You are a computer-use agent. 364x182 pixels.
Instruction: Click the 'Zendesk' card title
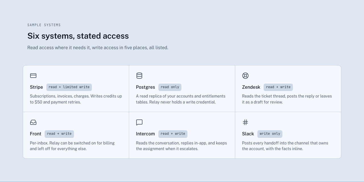click(251, 87)
